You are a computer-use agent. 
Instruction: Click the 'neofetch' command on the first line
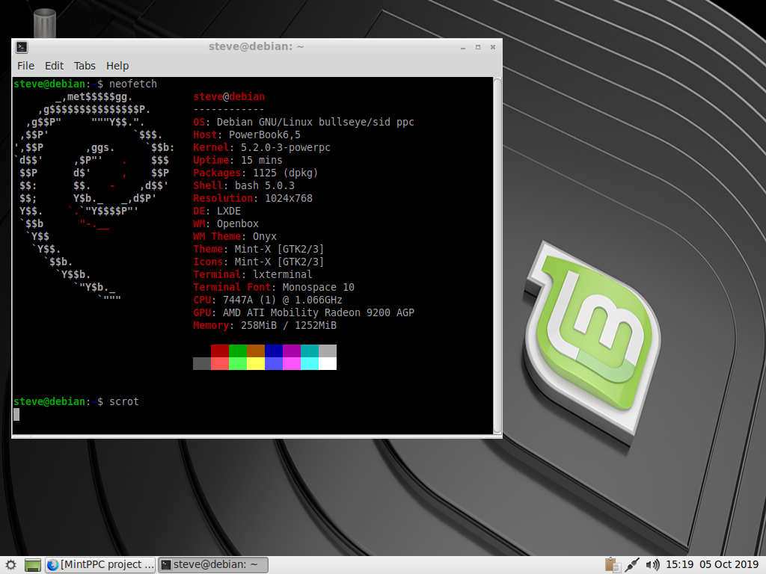point(133,84)
